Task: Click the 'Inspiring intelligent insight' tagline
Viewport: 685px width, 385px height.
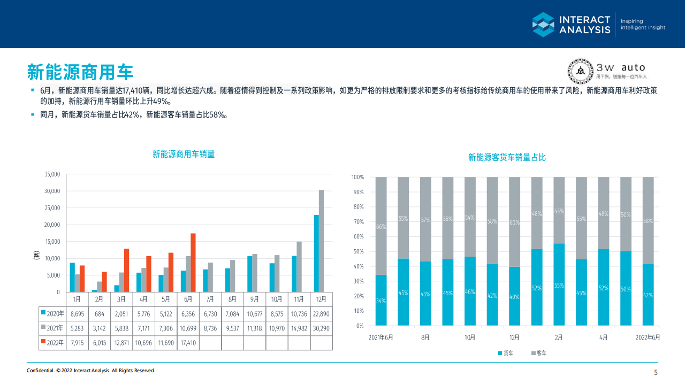Action: (x=643, y=25)
